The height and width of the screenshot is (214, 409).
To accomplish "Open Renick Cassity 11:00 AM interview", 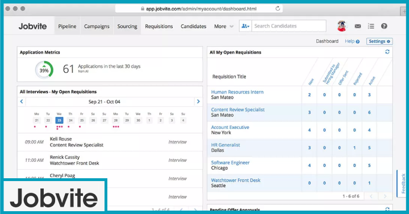I will tap(110, 160).
